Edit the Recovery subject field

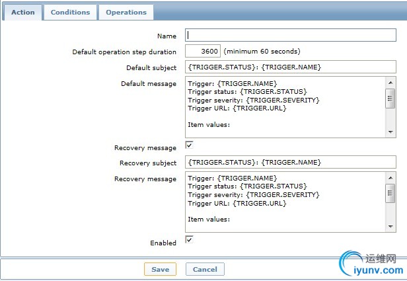point(291,162)
